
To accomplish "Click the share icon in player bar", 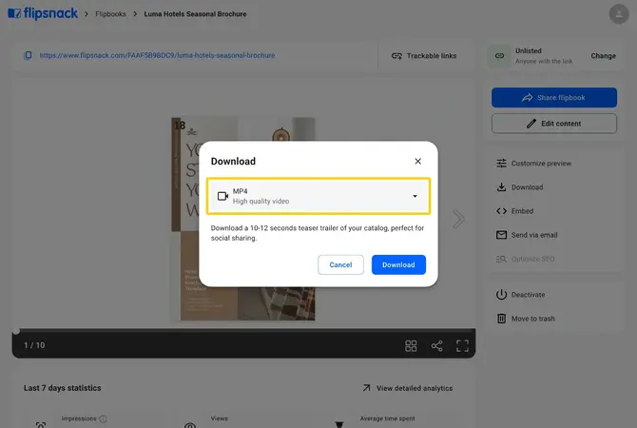I will pyautogui.click(x=436, y=346).
